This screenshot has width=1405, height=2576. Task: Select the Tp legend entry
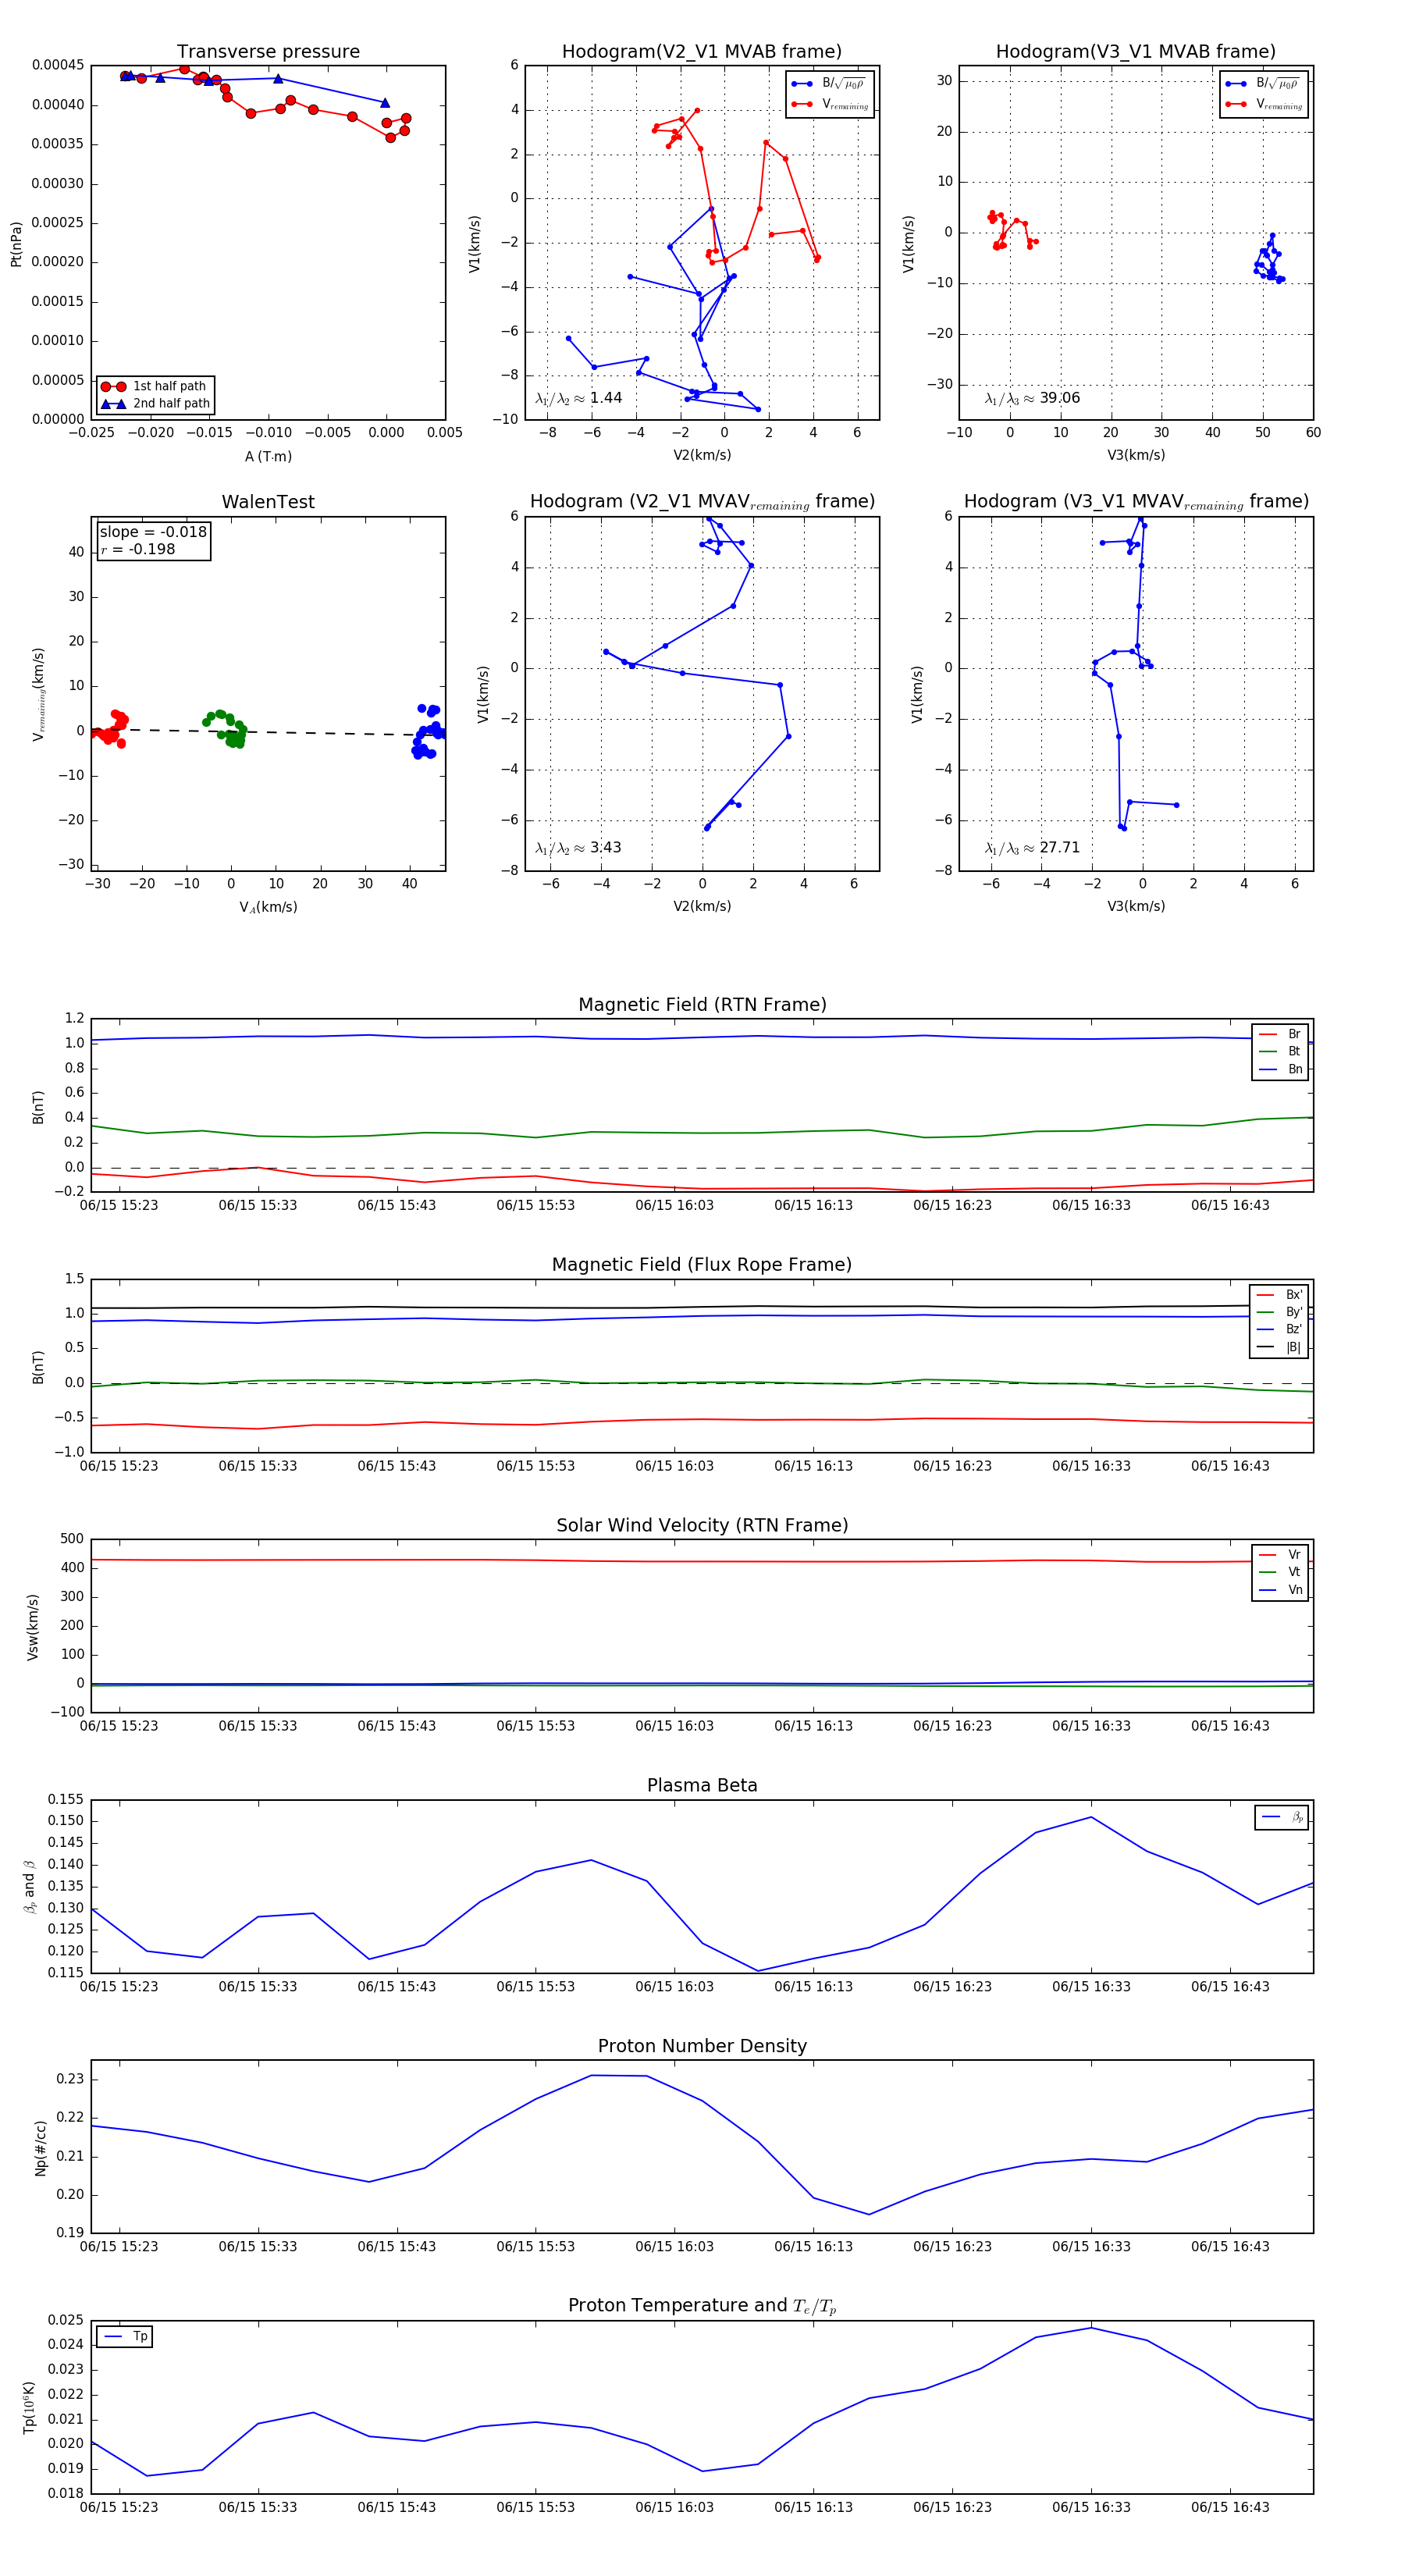click(125, 2337)
